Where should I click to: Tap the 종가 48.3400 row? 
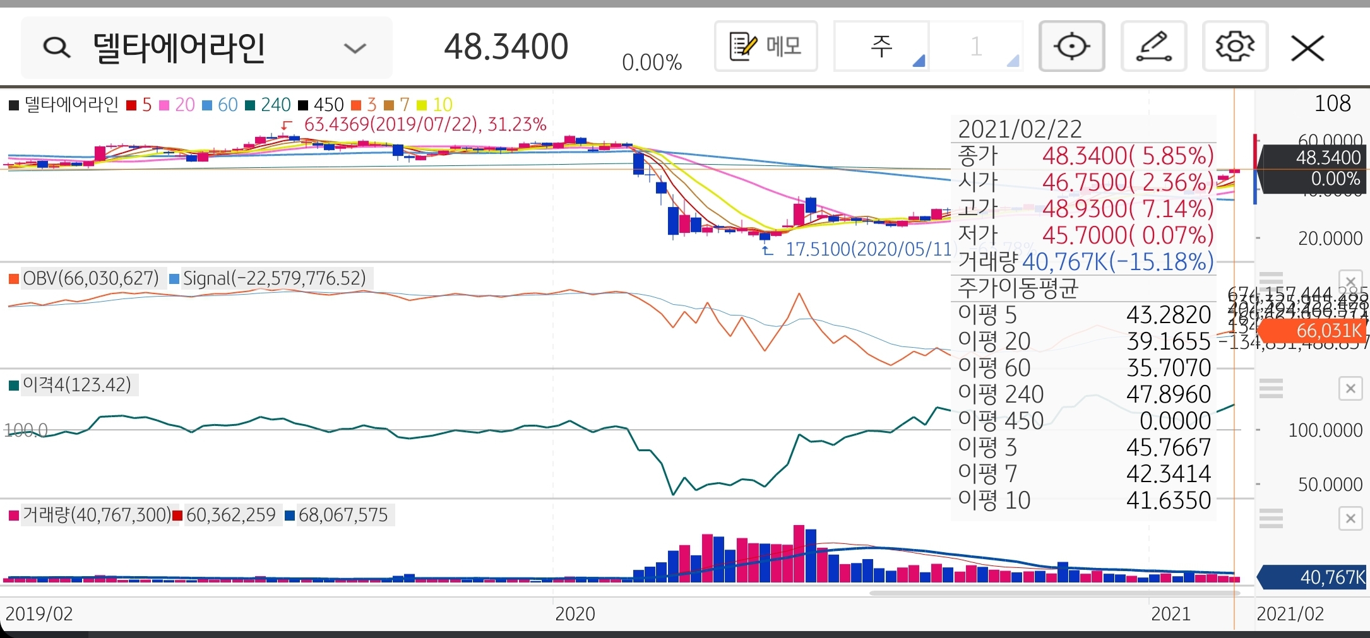[x=1085, y=156]
